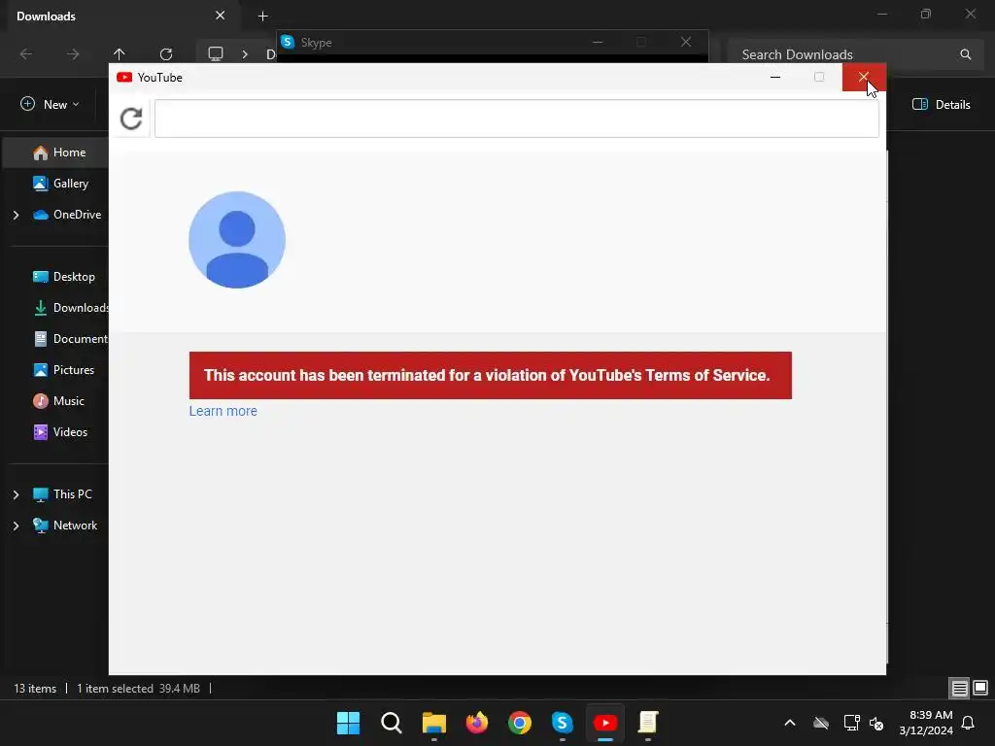This screenshot has height=746, width=995.
Task: Click the Skype icon in Skype title bar
Action: (288, 42)
